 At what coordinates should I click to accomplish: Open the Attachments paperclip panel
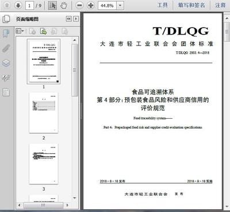(x=6, y=48)
